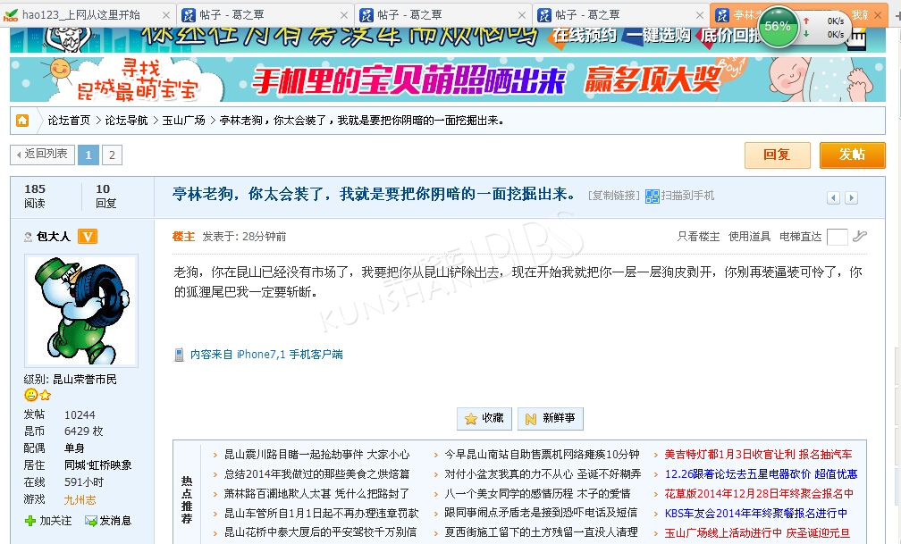Click the 收藏 favorite star button
This screenshot has height=544, width=901.
click(x=485, y=418)
